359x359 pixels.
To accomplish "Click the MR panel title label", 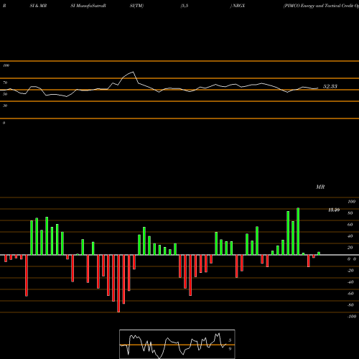I will pos(320,187).
